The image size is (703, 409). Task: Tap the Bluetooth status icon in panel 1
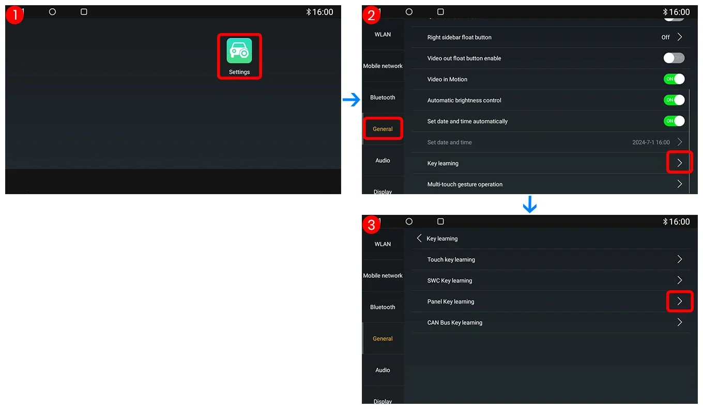tap(309, 12)
